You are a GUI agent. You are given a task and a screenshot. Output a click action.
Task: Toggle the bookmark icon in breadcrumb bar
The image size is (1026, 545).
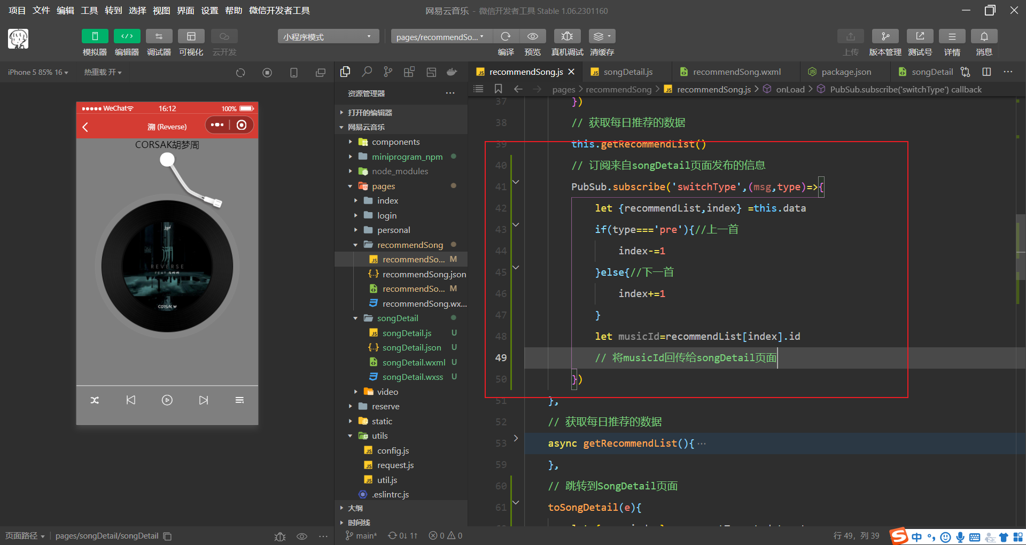pos(498,89)
